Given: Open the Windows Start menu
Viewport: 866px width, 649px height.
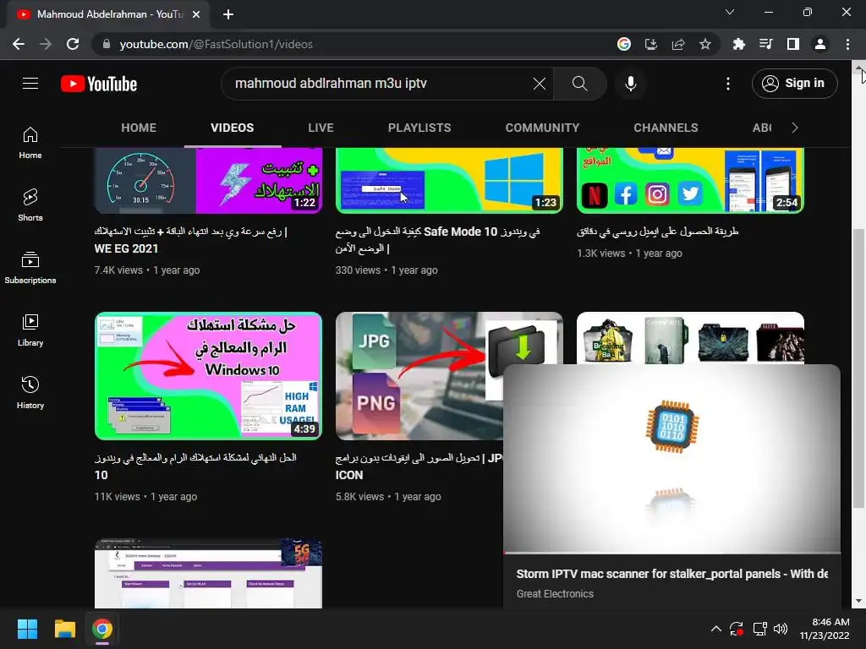Looking at the screenshot, I should pyautogui.click(x=27, y=629).
